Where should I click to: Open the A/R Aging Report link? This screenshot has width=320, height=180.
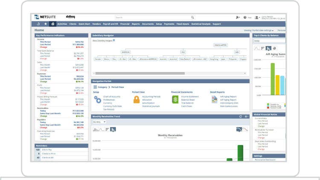click(228, 96)
